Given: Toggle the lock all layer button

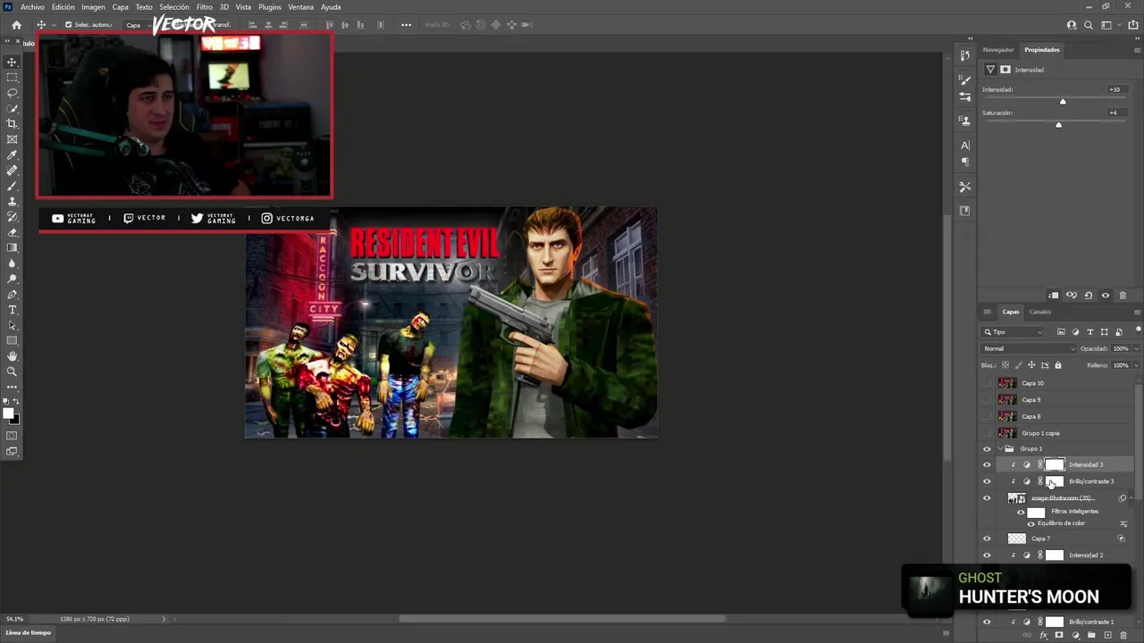Looking at the screenshot, I should coord(1058,365).
